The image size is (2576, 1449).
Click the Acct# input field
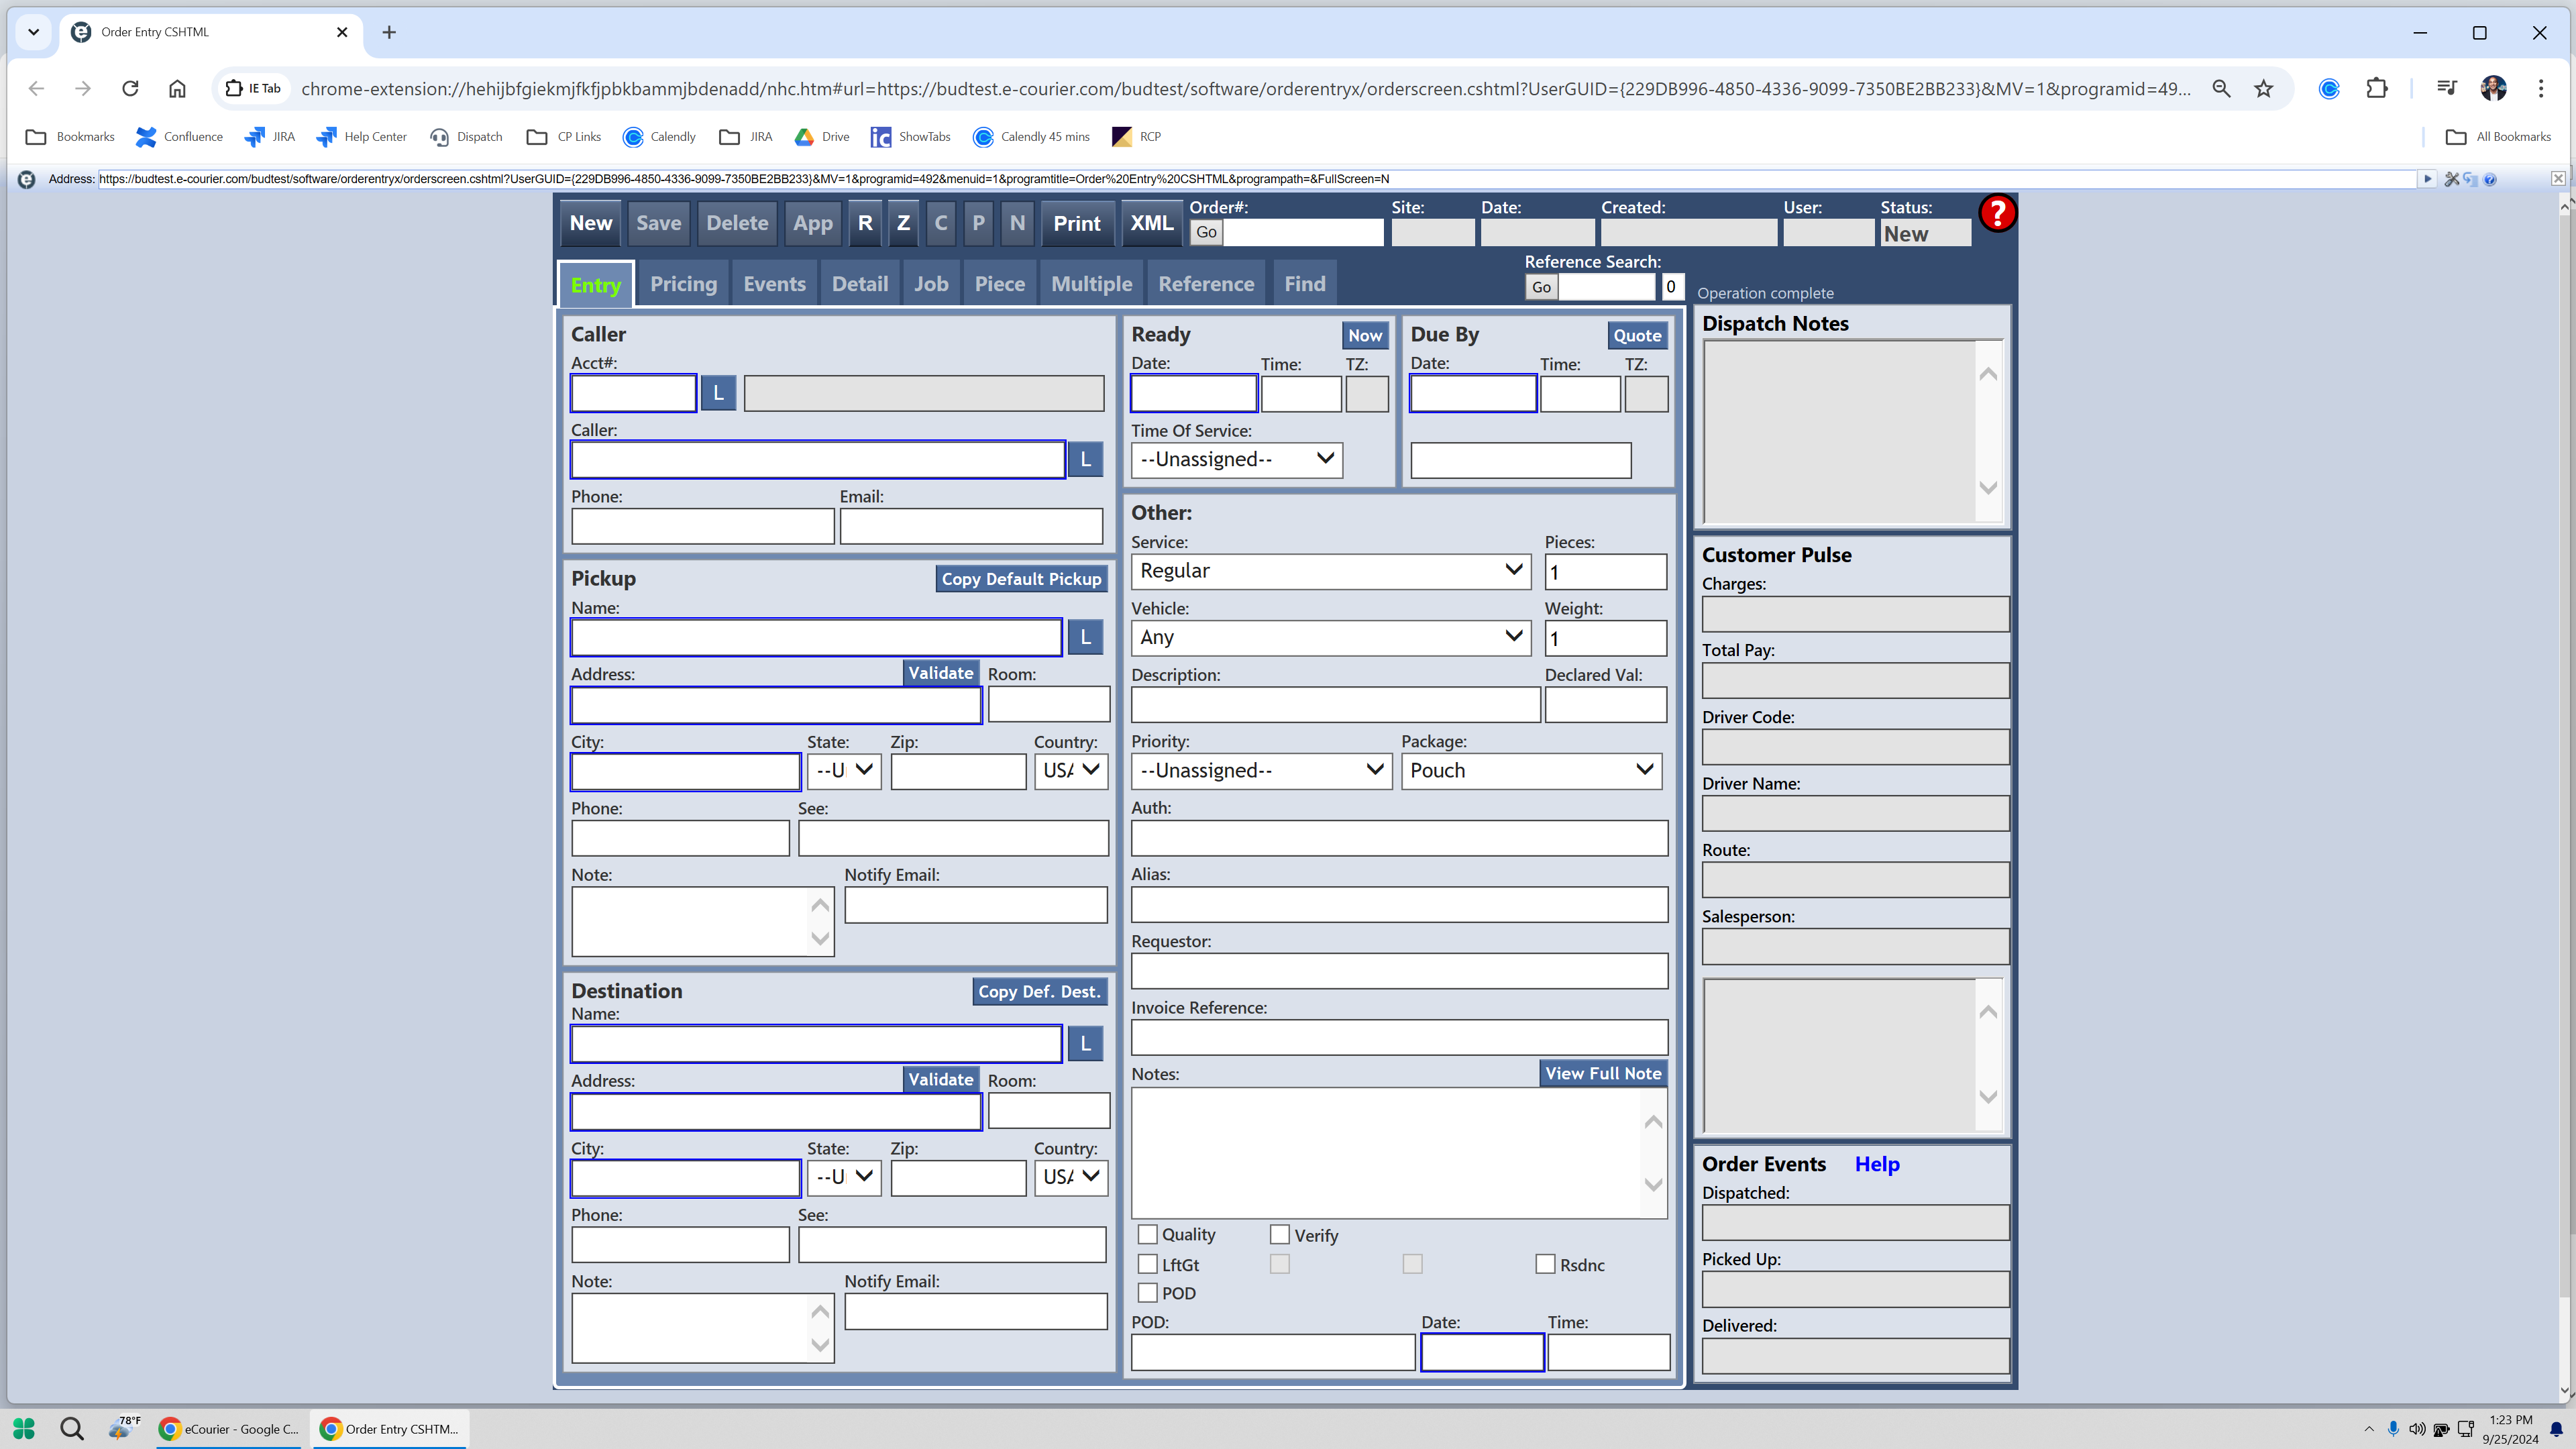pyautogui.click(x=634, y=393)
